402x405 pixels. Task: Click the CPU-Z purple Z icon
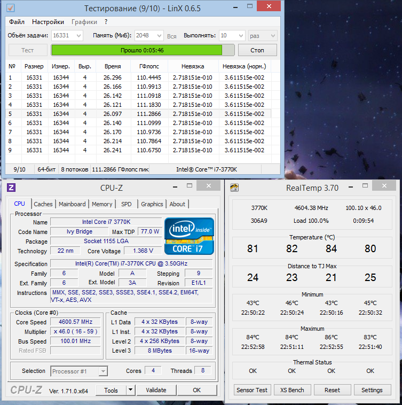tap(11, 188)
